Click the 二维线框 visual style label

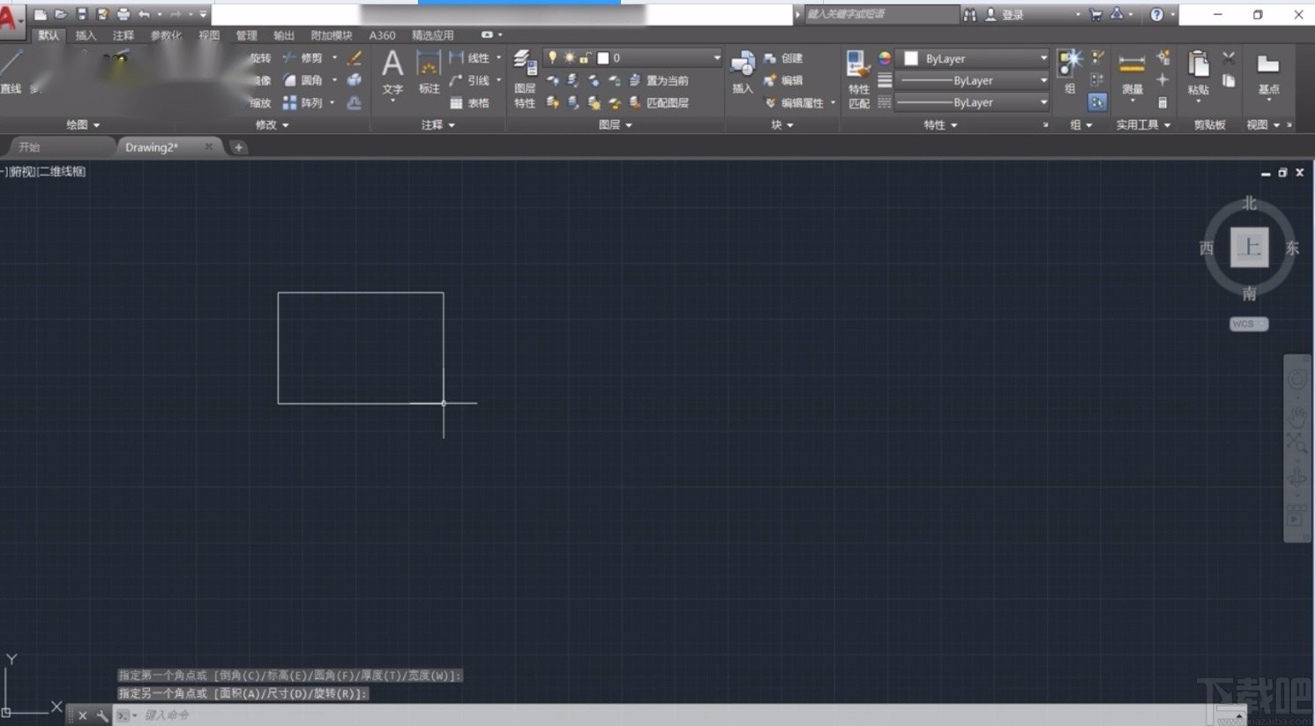62,171
